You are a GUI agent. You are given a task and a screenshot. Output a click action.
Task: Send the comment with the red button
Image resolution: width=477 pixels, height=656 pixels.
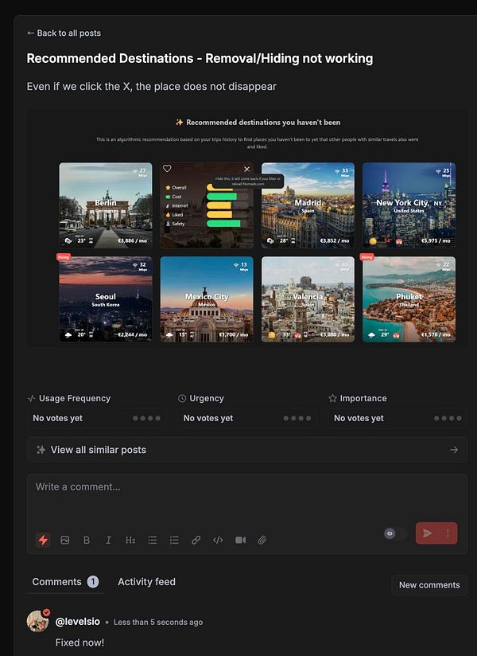(427, 533)
